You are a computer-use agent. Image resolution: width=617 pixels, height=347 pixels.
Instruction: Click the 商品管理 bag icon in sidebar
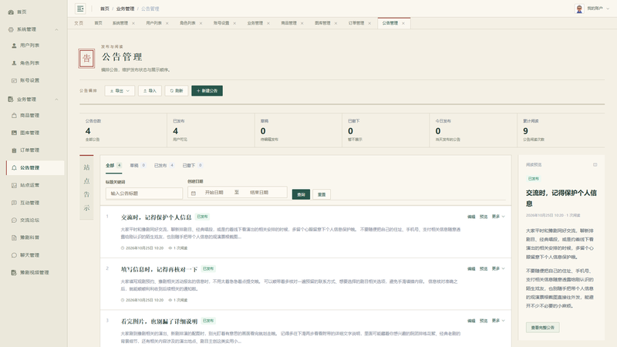14,115
